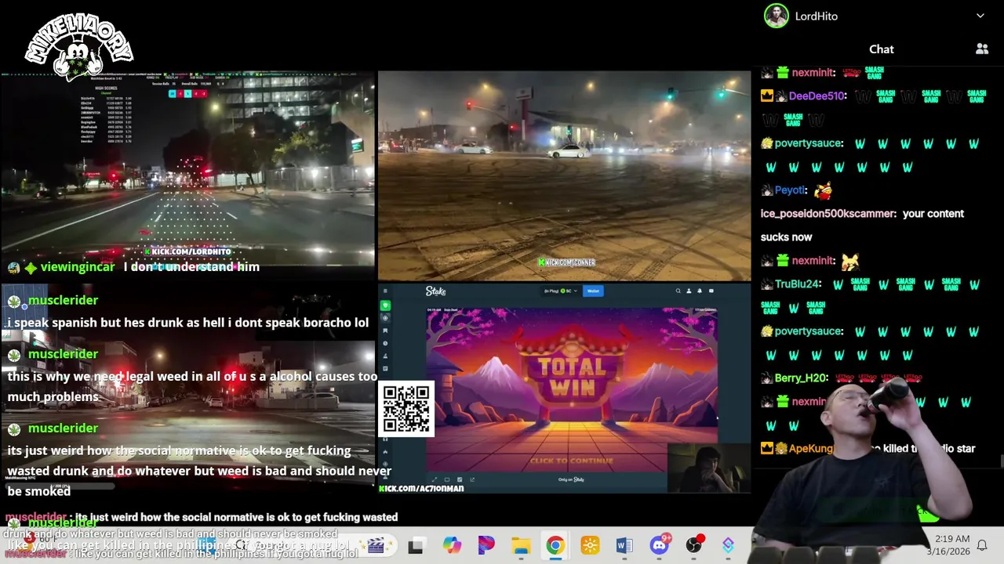Click the fullscreen icon under the Stake game
The height and width of the screenshot is (564, 1004).
pyautogui.click(x=435, y=479)
